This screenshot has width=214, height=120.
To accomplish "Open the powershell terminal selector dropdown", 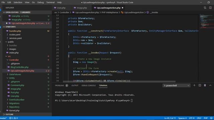I will 176,86.
